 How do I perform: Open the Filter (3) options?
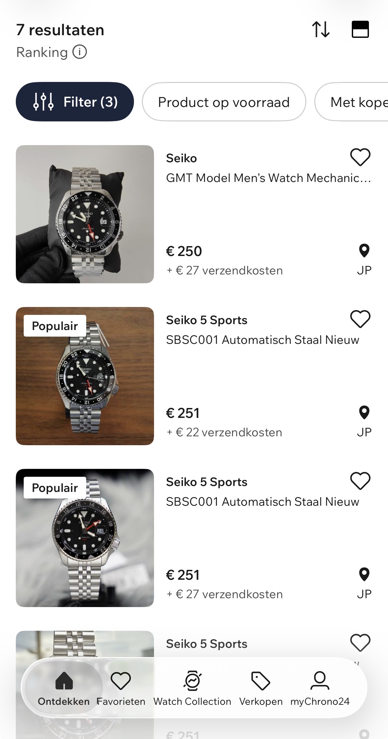pos(75,102)
